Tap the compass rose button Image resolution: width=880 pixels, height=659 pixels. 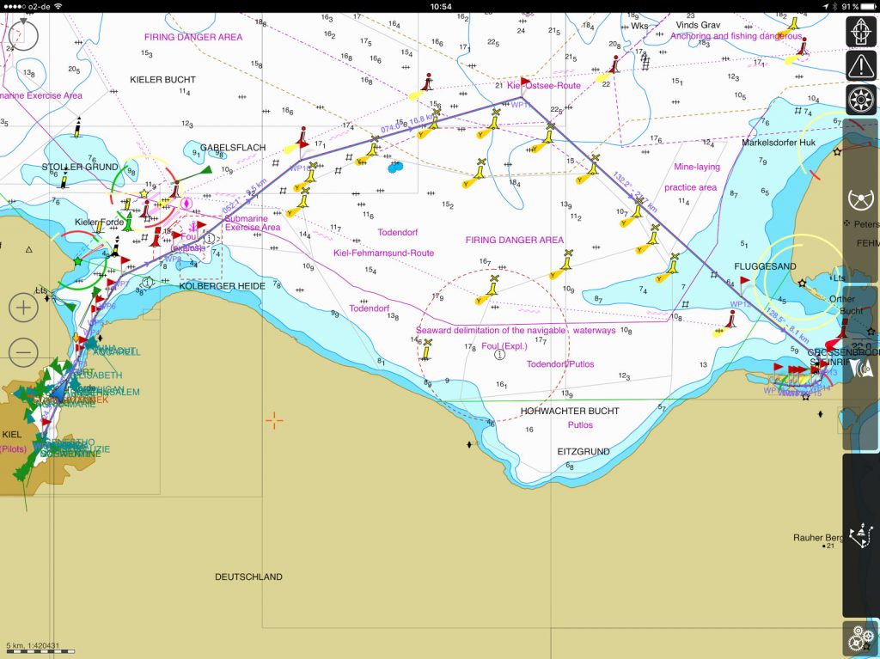click(x=860, y=99)
